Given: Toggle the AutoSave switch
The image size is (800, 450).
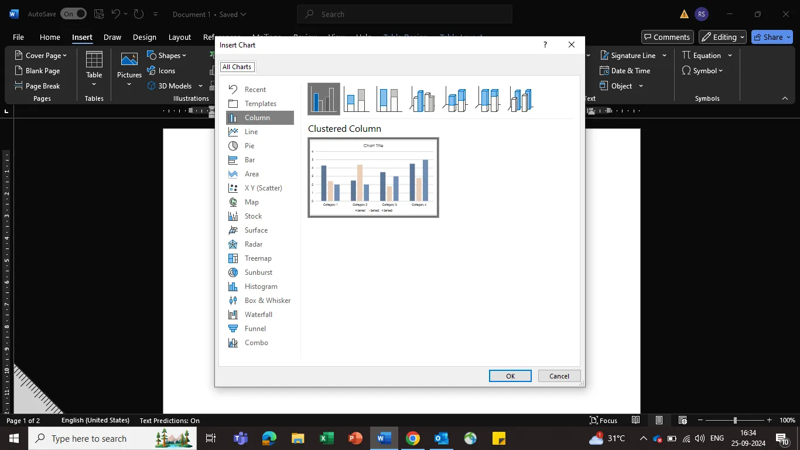Looking at the screenshot, I should (x=73, y=13).
